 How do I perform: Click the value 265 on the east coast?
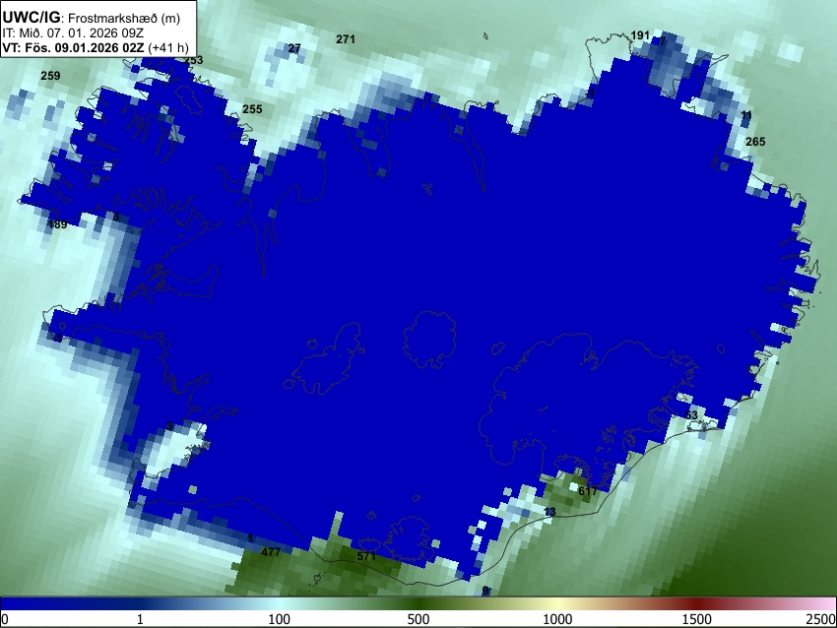click(x=755, y=142)
